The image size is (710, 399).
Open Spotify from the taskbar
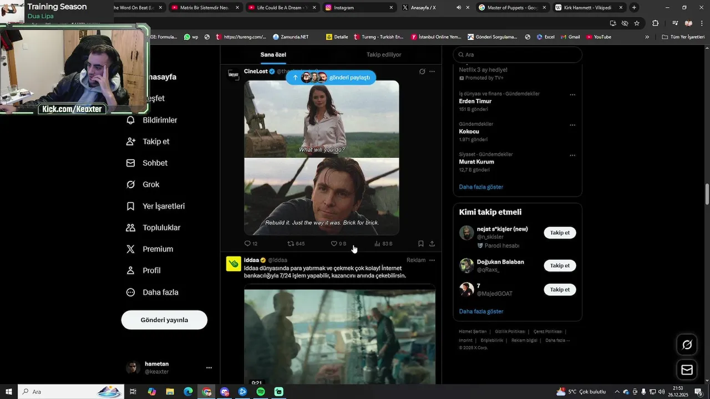pyautogui.click(x=261, y=392)
